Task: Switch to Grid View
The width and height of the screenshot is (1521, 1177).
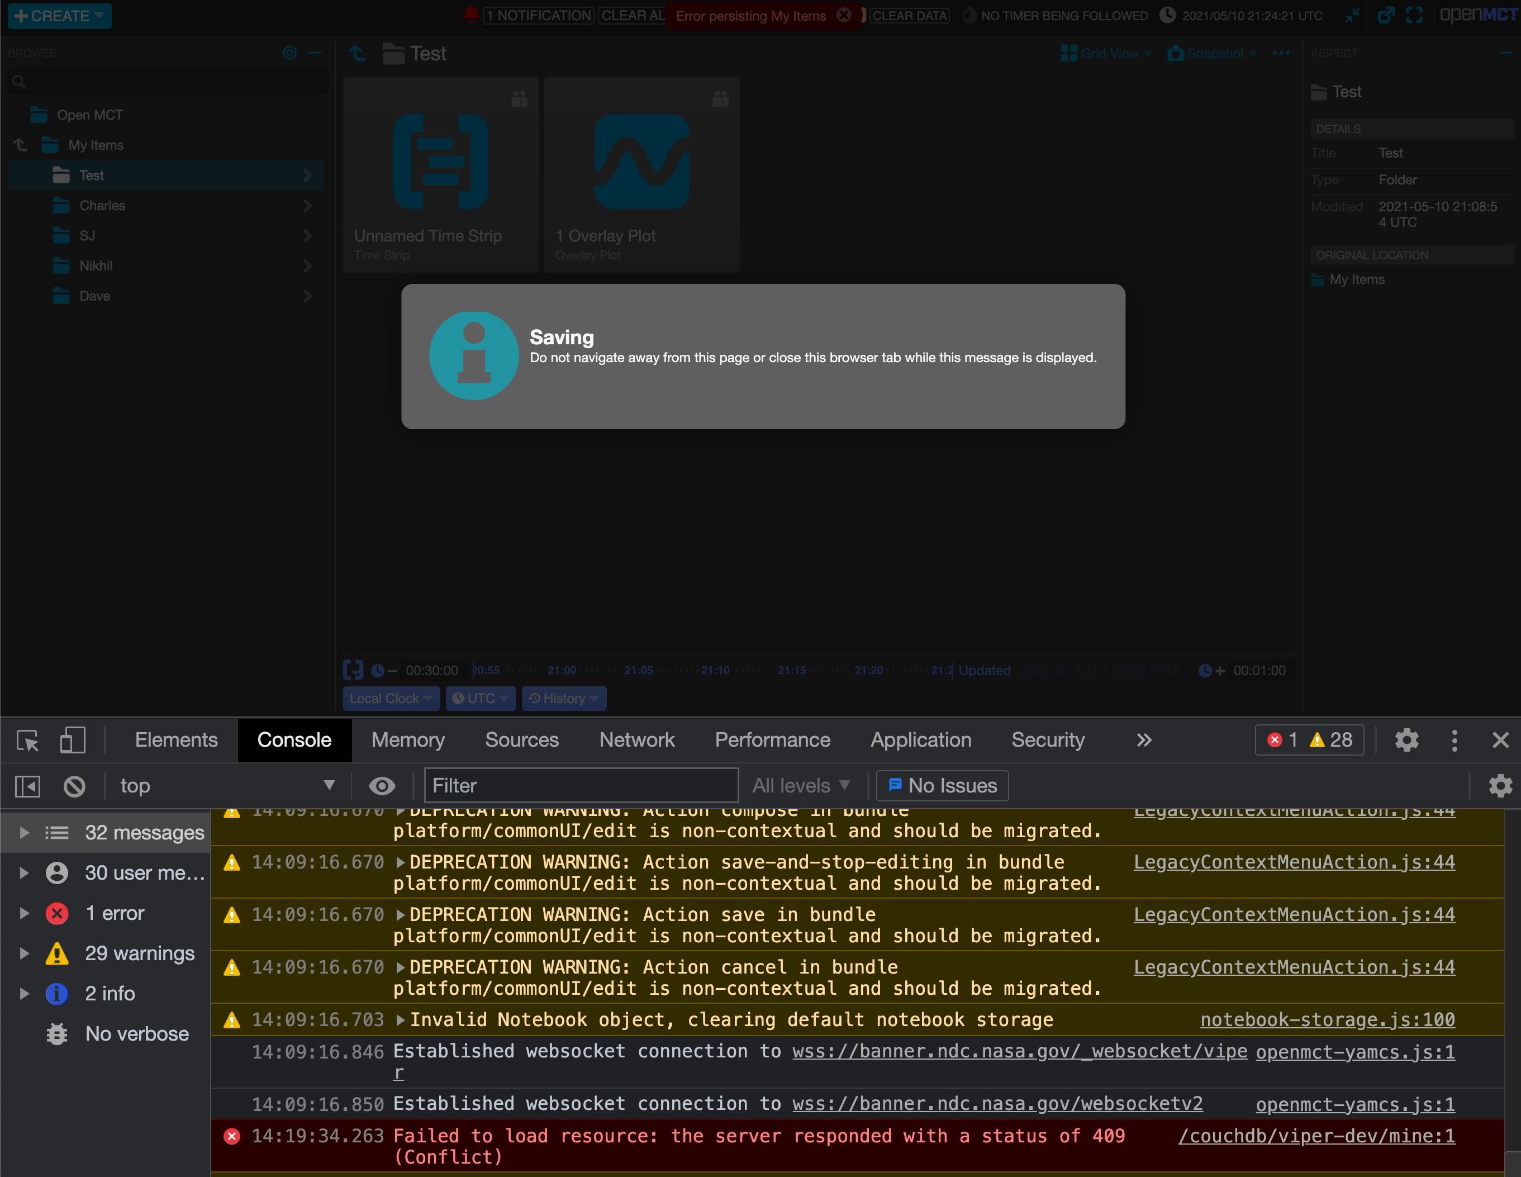Action: click(x=1105, y=53)
